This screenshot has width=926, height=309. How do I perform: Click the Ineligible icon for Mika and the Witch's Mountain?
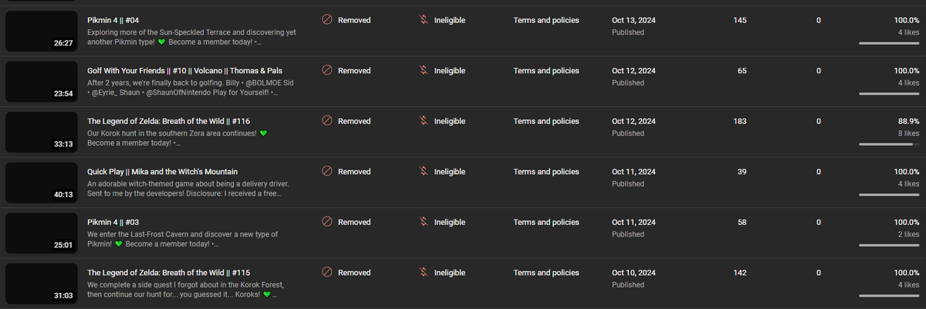(x=423, y=172)
